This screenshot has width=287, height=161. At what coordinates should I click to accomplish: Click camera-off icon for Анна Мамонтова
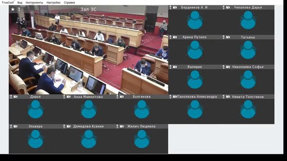point(69,97)
